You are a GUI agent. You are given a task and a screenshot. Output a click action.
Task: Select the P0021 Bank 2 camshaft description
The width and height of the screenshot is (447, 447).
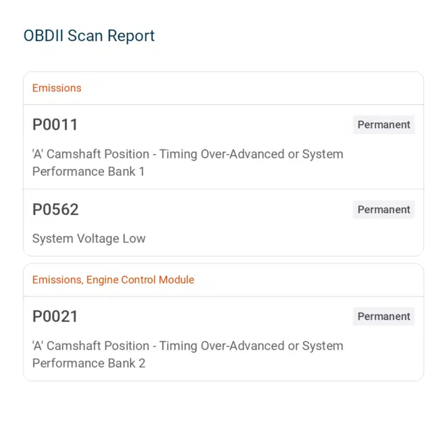[188, 355]
